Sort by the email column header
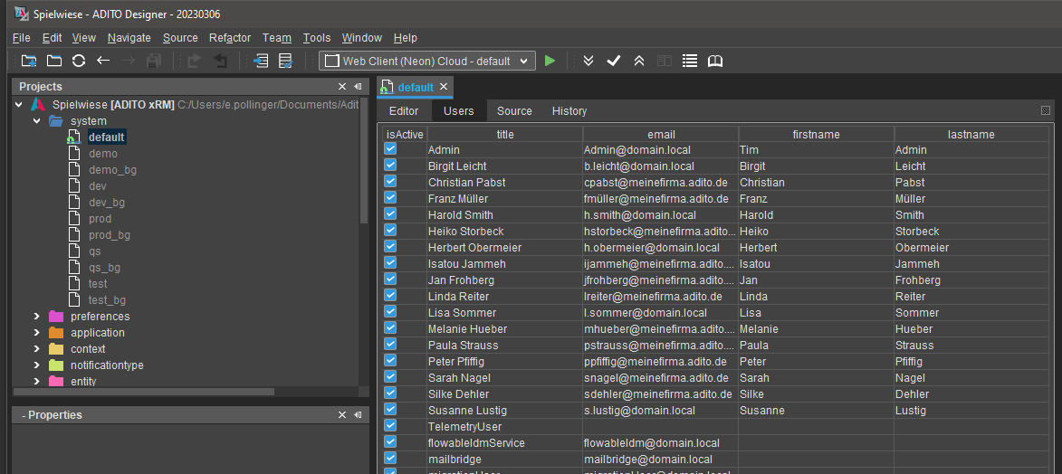This screenshot has width=1062, height=474. 661,134
